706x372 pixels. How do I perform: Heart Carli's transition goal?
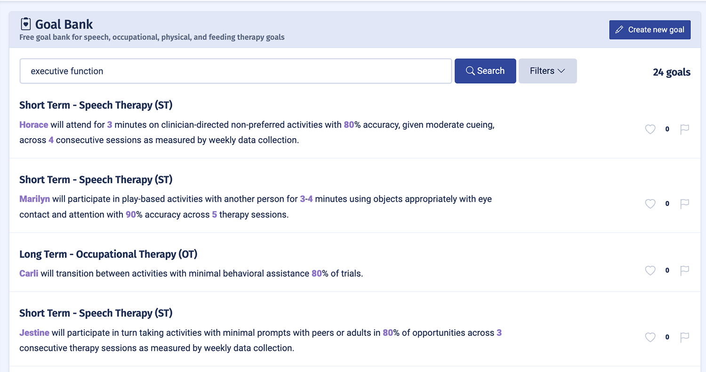(650, 271)
